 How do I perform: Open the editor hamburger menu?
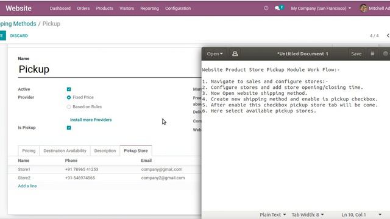(372, 54)
